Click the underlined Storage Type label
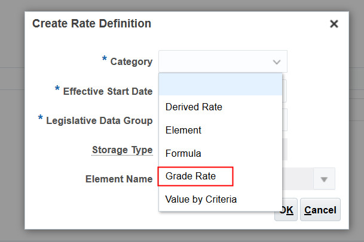Viewport: 364px width, 242px height. point(122,150)
